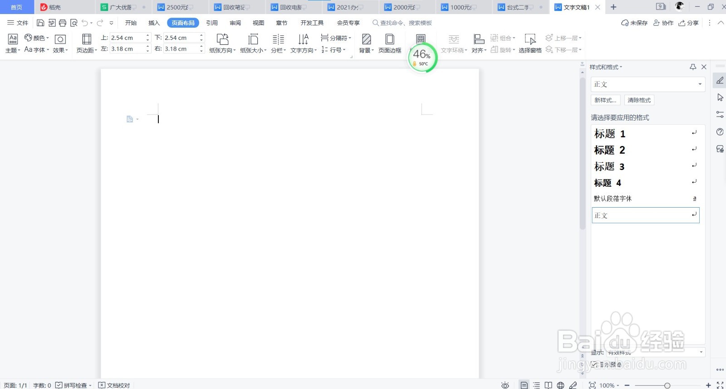Switch to the 引用 references tab
This screenshot has height=389, width=726.
212,23
